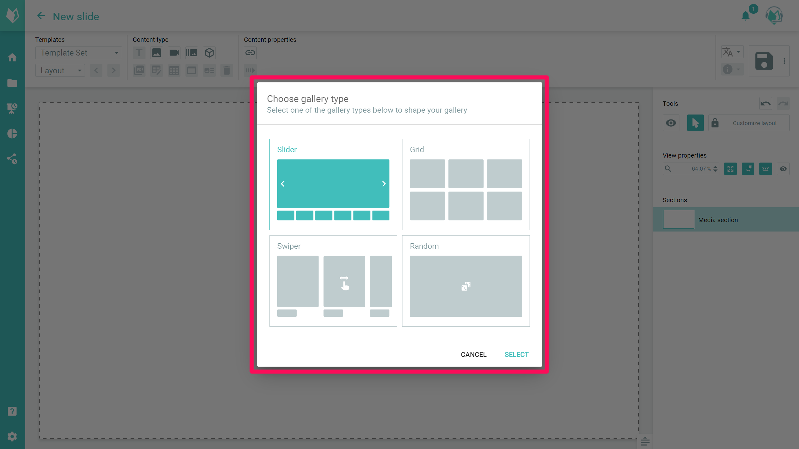Screen dimensions: 799x449
Task: Open the translation language dropdown
Action: (x=732, y=52)
